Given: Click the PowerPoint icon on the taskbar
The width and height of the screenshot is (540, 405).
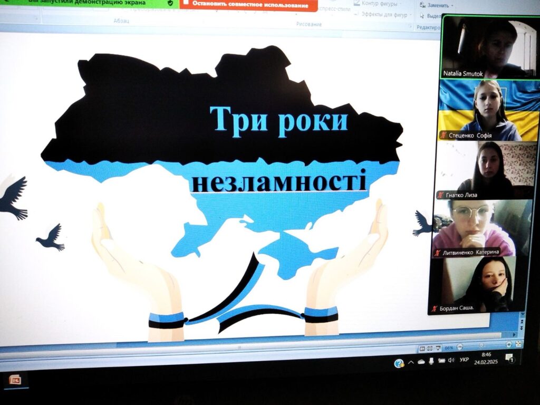Looking at the screenshot, I should click(15, 380).
